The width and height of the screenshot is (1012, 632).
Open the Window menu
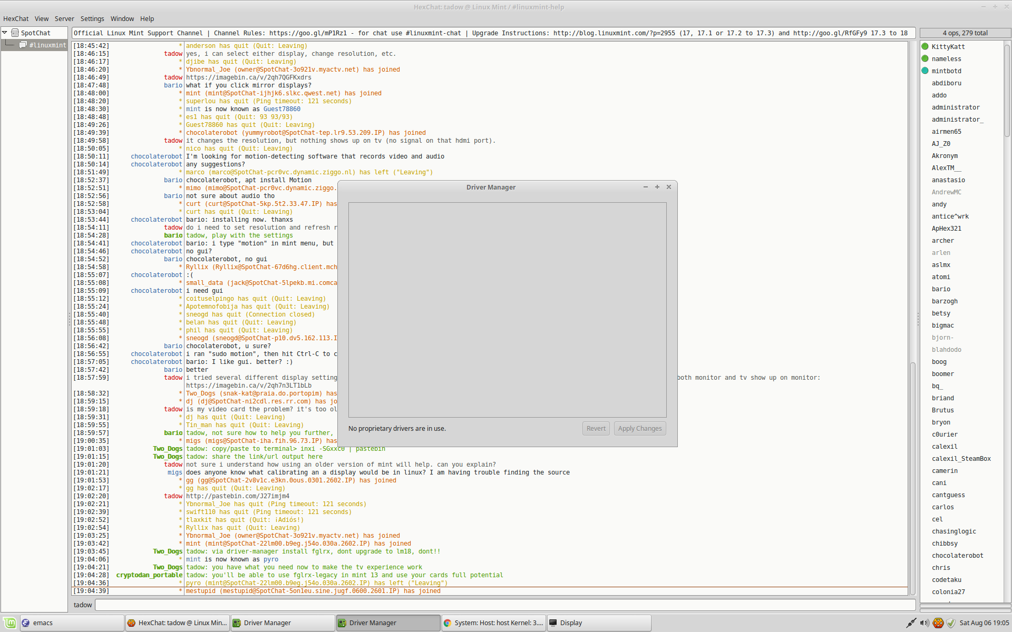point(122,18)
